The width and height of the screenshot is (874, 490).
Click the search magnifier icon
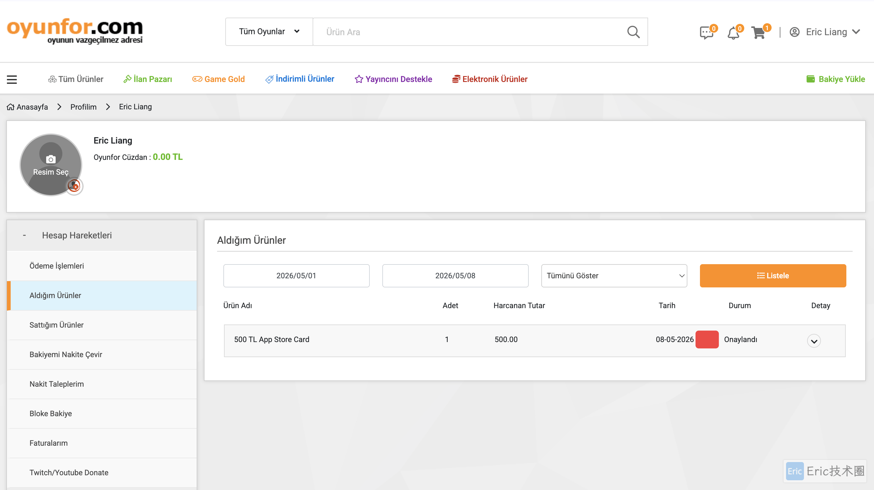tap(633, 32)
